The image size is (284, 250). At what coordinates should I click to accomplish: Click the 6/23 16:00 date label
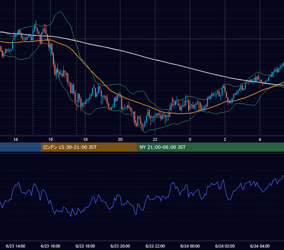51,246
